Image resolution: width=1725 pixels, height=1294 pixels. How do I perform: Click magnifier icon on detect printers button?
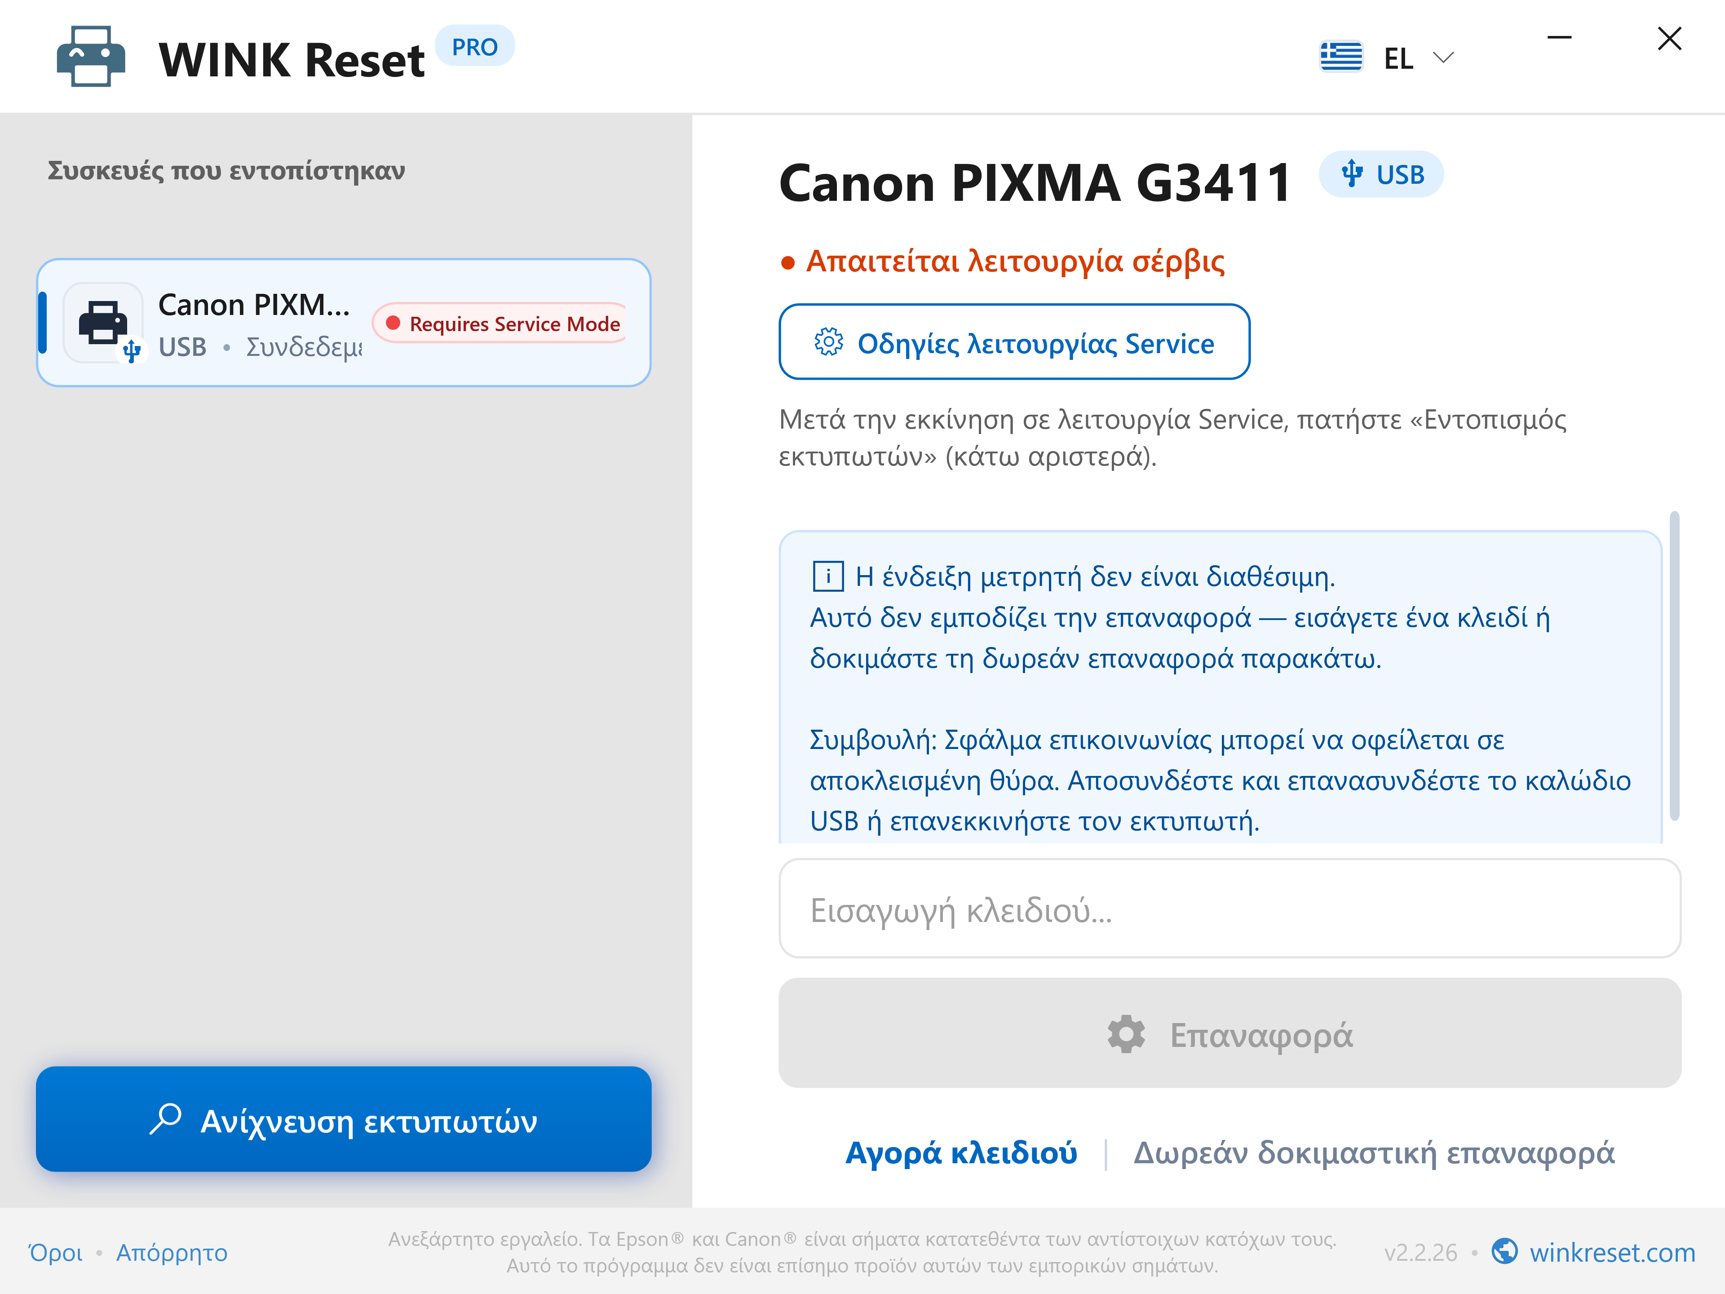click(165, 1119)
